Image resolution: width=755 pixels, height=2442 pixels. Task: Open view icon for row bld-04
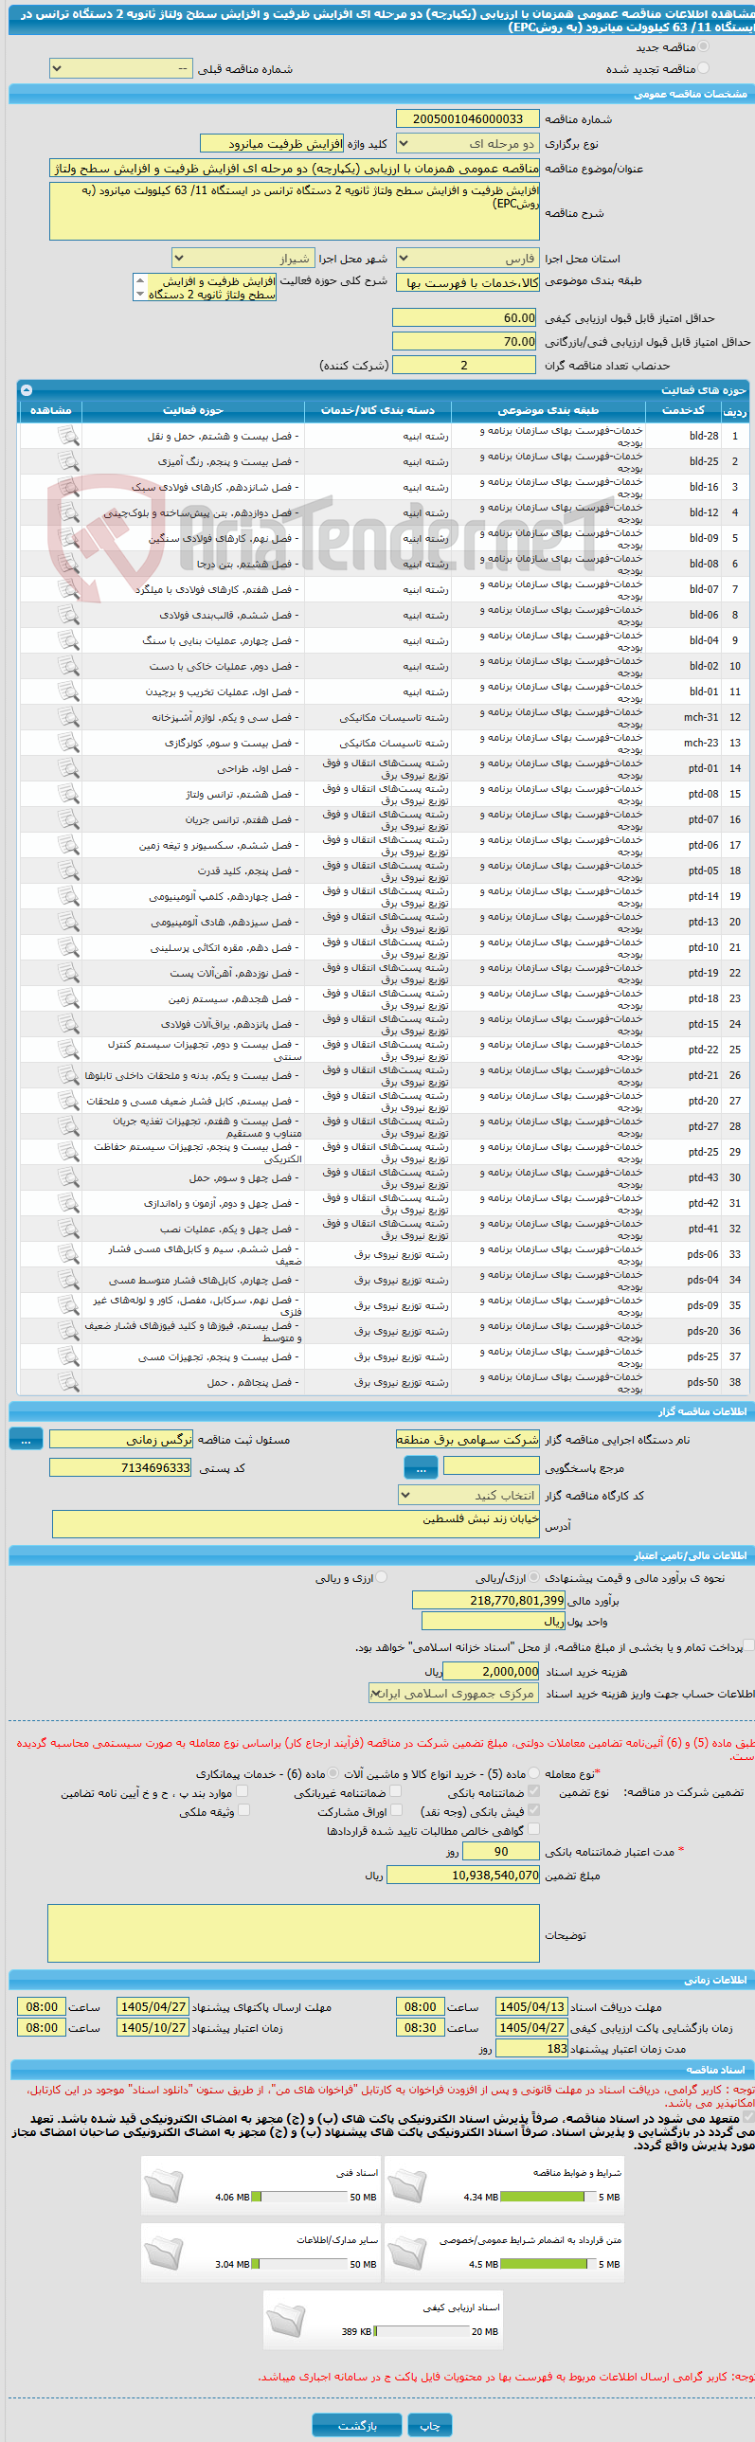pyautogui.click(x=67, y=640)
